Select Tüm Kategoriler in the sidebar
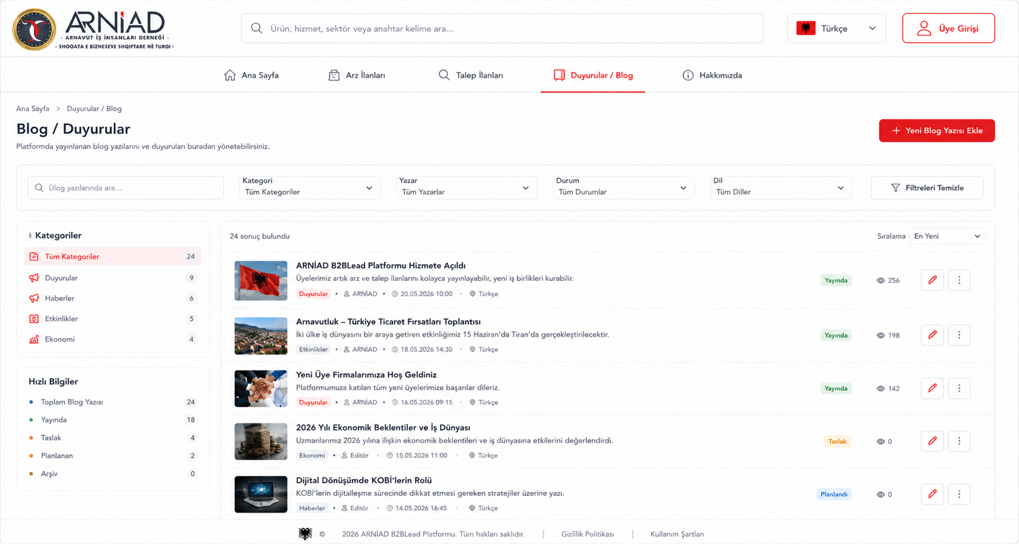Viewport: 1019px width, 544px height. click(113, 257)
